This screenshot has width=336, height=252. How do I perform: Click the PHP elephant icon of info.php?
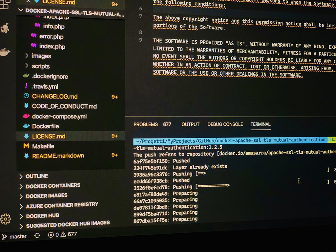37,25
